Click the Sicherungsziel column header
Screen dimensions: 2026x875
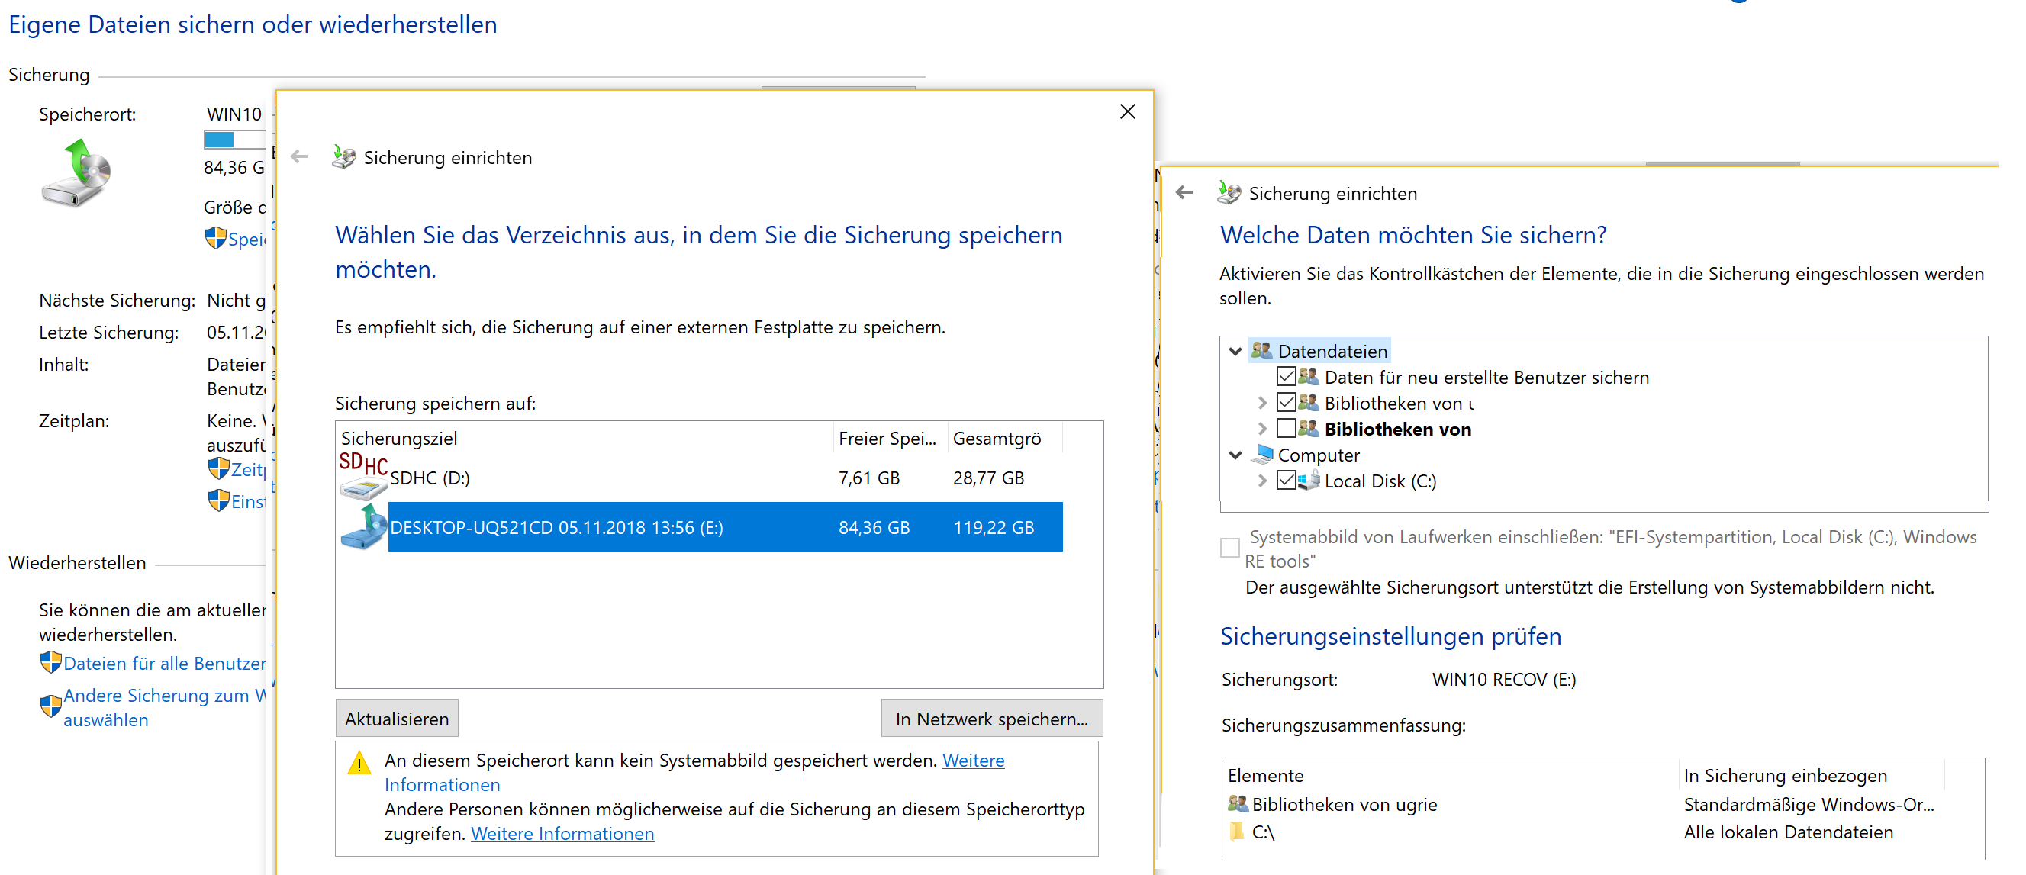[x=585, y=438]
